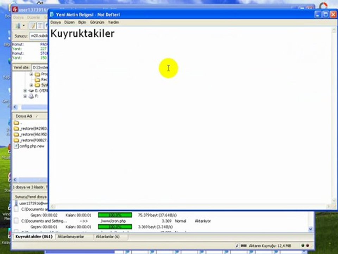Close the Notepad window

click(x=333, y=14)
